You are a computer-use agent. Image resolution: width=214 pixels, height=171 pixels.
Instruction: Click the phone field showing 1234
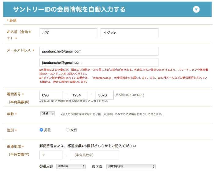(79, 95)
